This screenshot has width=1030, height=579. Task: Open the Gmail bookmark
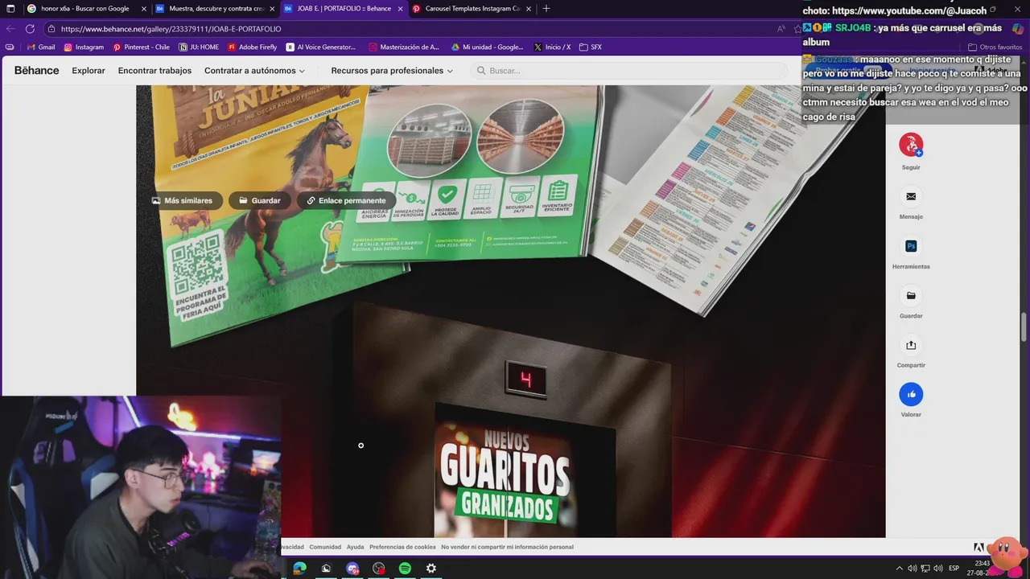click(x=41, y=47)
